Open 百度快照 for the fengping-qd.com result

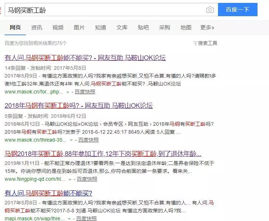(x=87, y=179)
